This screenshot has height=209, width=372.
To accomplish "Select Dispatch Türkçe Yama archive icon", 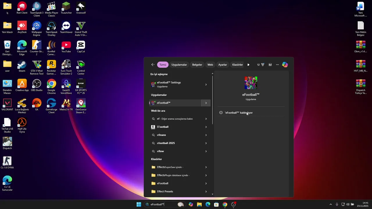I will pos(361,87).
